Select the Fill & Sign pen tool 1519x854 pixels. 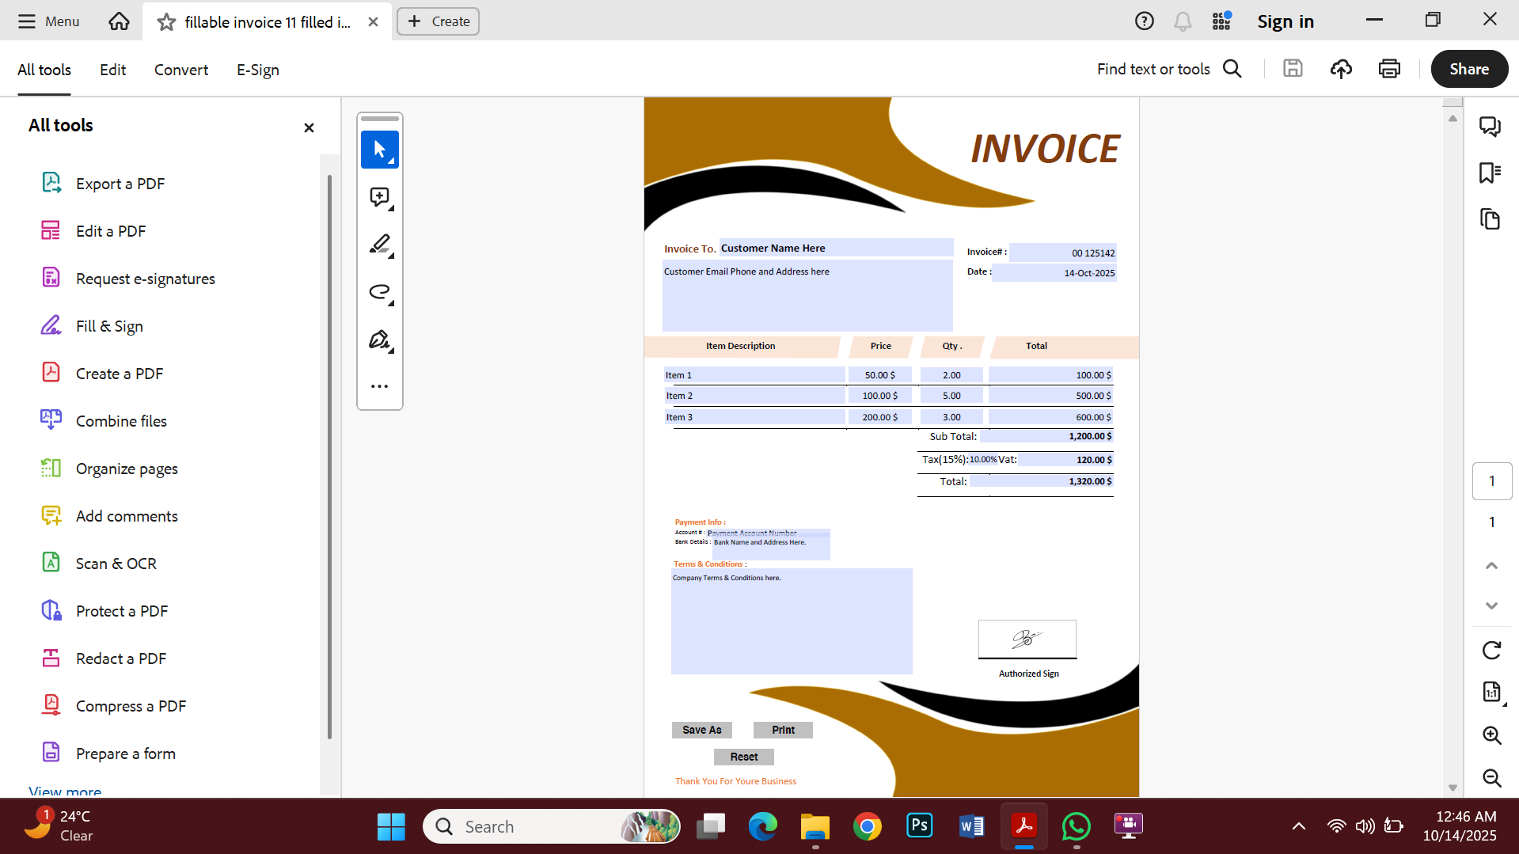(x=380, y=340)
